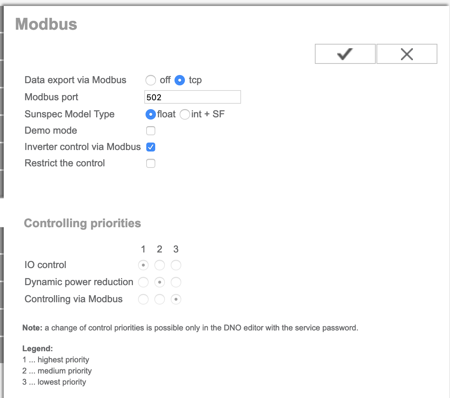450x398 pixels.
Task: Click the Modbus port input field
Action: point(192,97)
